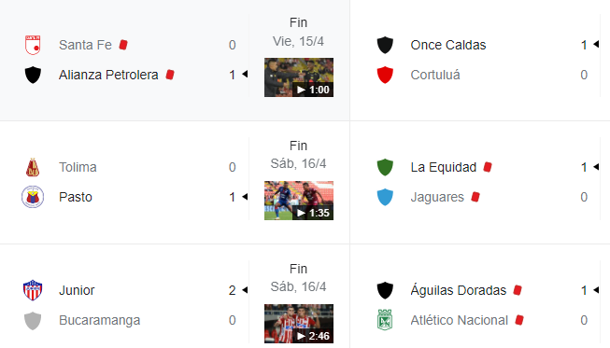Click the red card next to Santa Fe
610x348 pixels.
[x=123, y=45]
